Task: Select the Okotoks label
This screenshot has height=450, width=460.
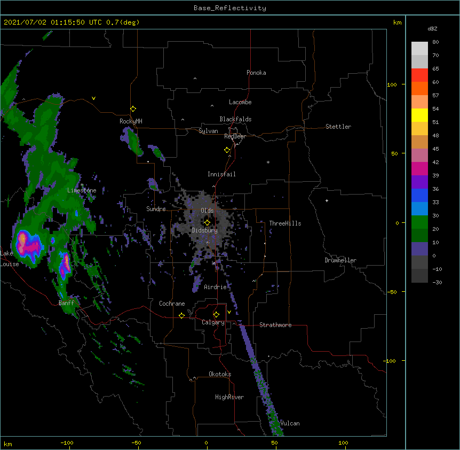Action: (x=220, y=374)
